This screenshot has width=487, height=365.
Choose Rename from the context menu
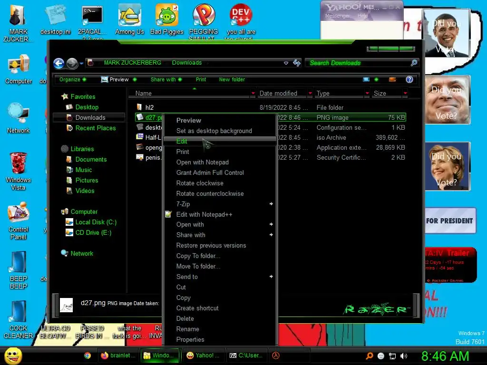coord(219,329)
